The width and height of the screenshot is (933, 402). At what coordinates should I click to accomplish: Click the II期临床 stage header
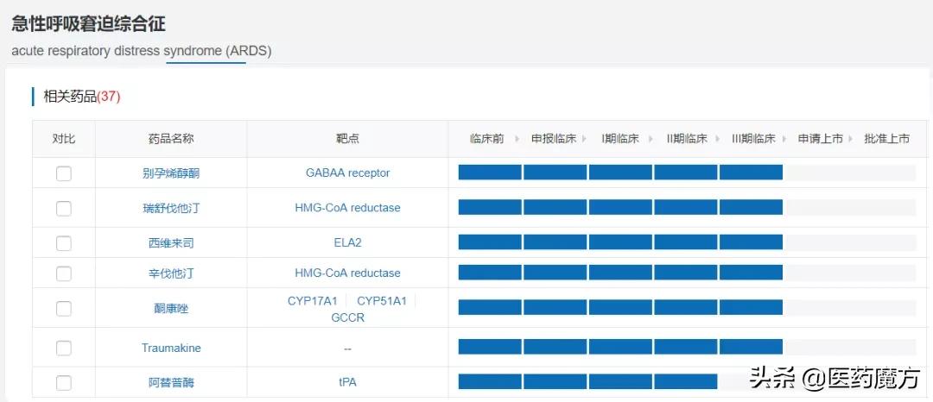687,139
